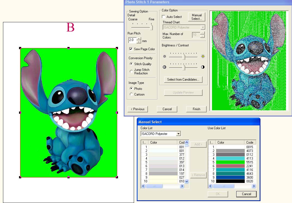
Task: Click the high contrast half-circle icon
Action: coord(203,67)
